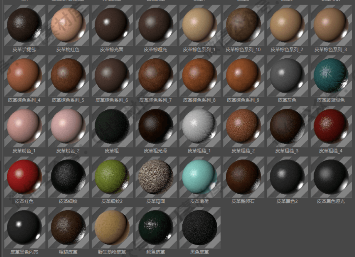355x257 pixels.
Task: Pick the green 皮革细纹2 material
Action: 112,177
